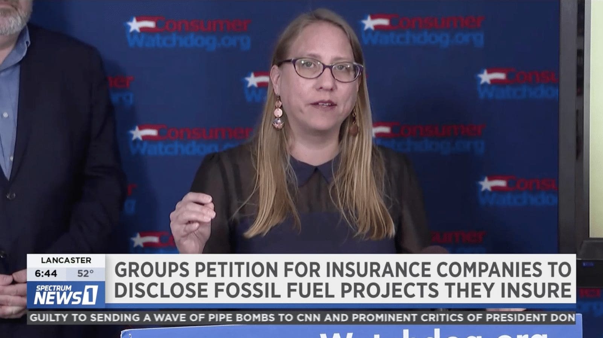Click the 'DISCLOSE FOSSIL FUEL PROJECTS THEY INSURE' line
Screen dimensions: 603x338
coord(343,290)
